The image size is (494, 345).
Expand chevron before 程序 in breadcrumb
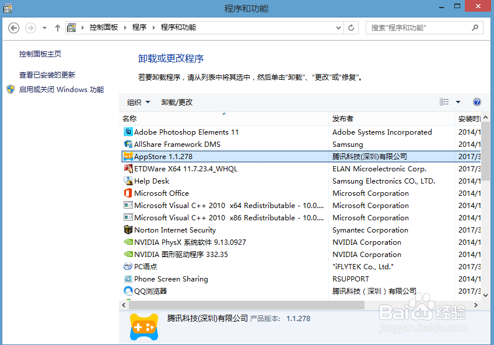[x=125, y=28]
